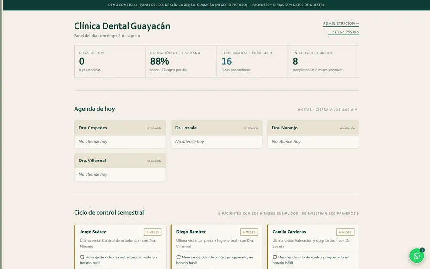The width and height of the screenshot is (430, 269).
Task: Select the 88% occupancy figure
Action: (x=160, y=61)
